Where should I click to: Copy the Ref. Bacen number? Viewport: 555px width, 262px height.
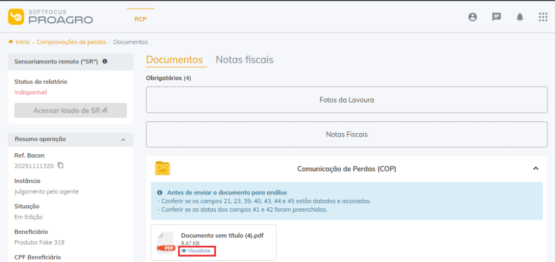(x=61, y=166)
